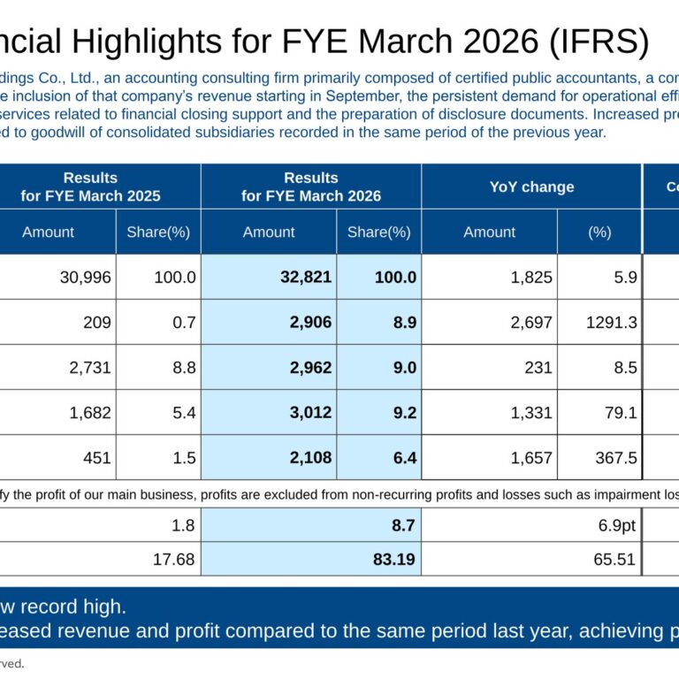Image resolution: width=679 pixels, height=679 pixels.
Task: Select the bold amount 2,906
Action: pyautogui.click(x=310, y=323)
